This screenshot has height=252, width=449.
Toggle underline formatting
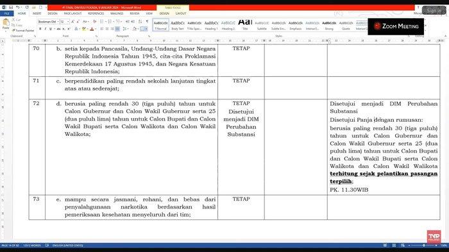click(x=51, y=29)
